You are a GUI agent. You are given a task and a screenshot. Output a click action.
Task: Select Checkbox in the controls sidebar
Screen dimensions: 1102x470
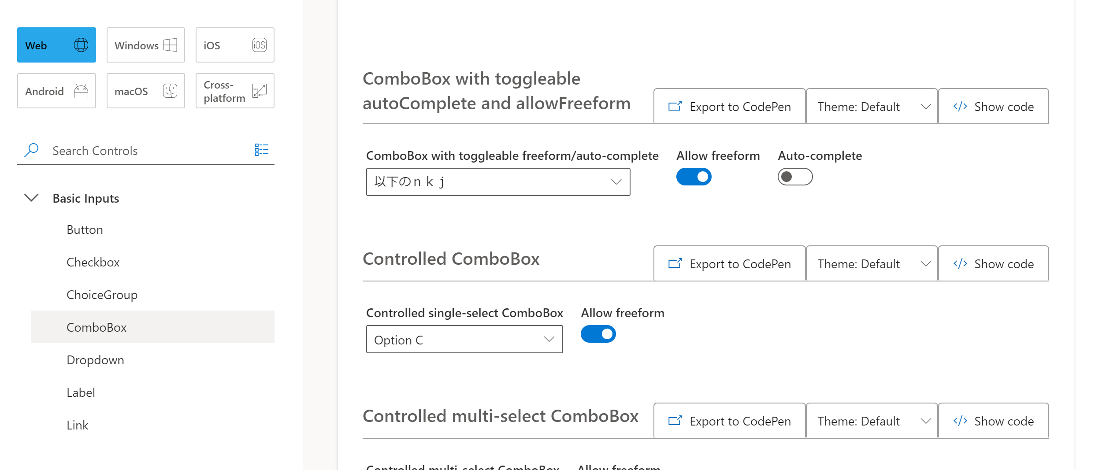tap(93, 262)
